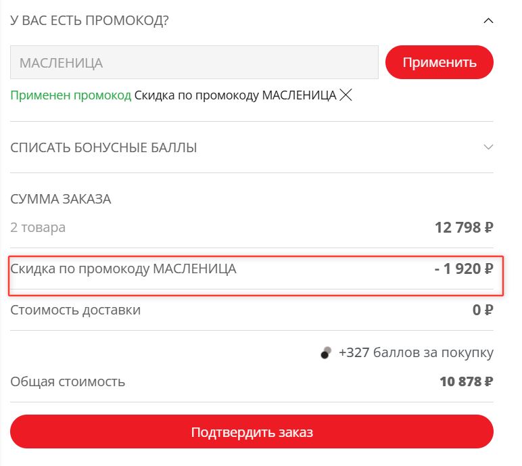Click the Применен промокод status text
The height and width of the screenshot is (466, 522).
coord(70,95)
